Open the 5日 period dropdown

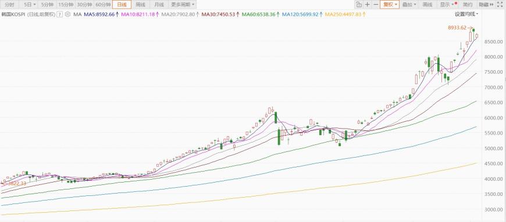tap(29, 5)
